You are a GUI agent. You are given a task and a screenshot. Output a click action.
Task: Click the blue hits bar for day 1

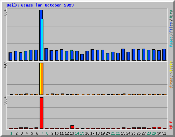pyautogui.click(x=10, y=57)
